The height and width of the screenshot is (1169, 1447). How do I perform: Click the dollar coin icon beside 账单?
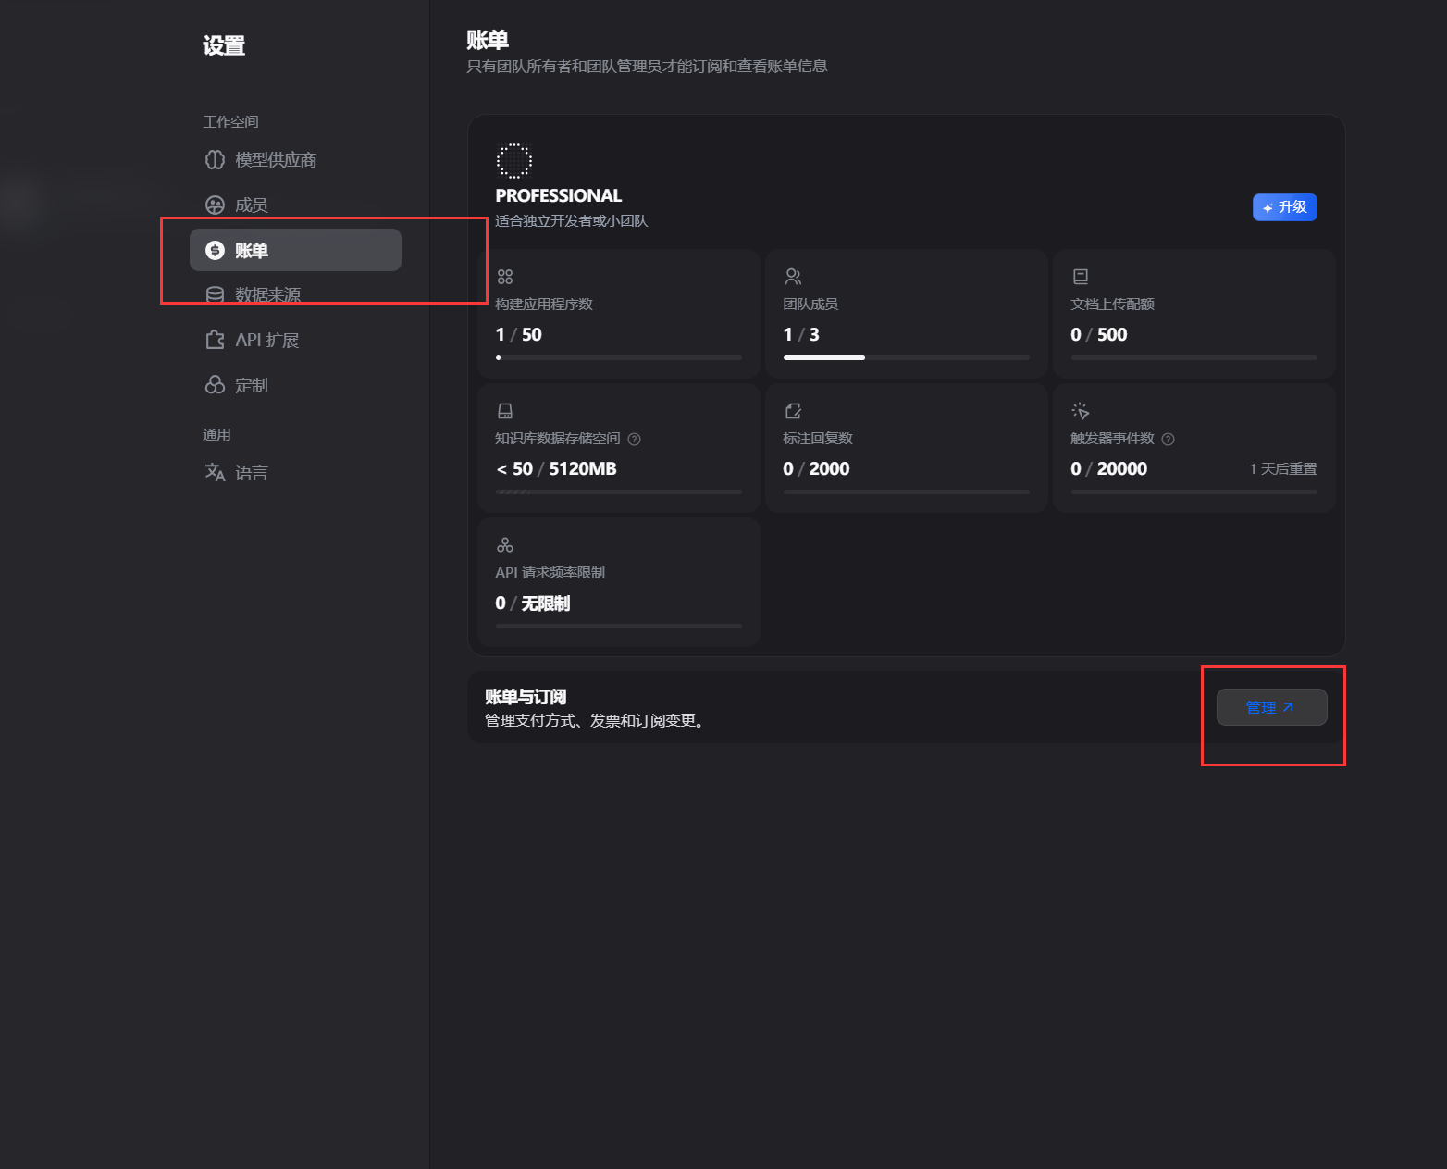(x=215, y=250)
